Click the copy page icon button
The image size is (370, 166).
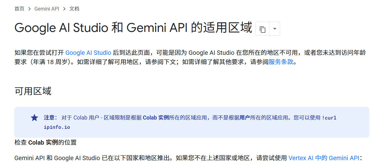tap(262, 29)
